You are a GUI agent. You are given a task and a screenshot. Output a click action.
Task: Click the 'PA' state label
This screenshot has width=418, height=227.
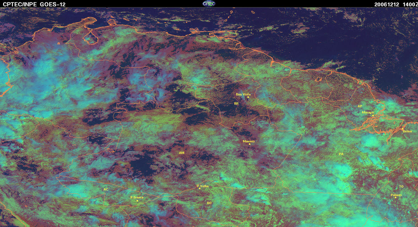point(341,154)
